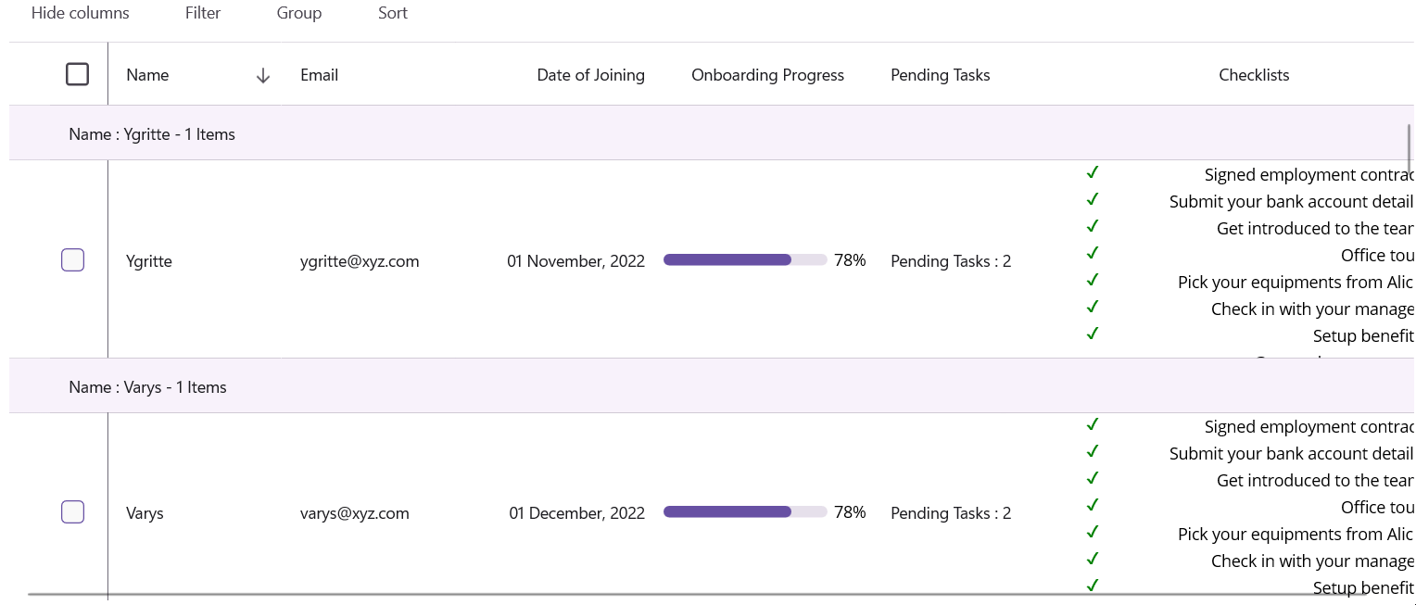Click checkmark next to Signed employment contract for Varys
This screenshot has width=1416, height=605.
[1092, 424]
